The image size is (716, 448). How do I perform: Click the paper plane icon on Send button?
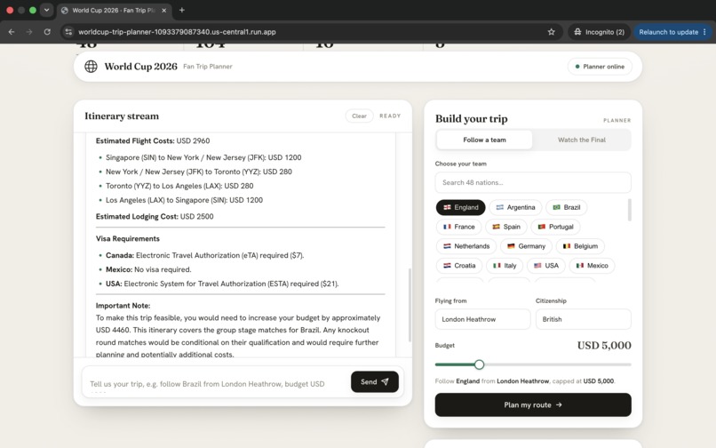coord(385,381)
